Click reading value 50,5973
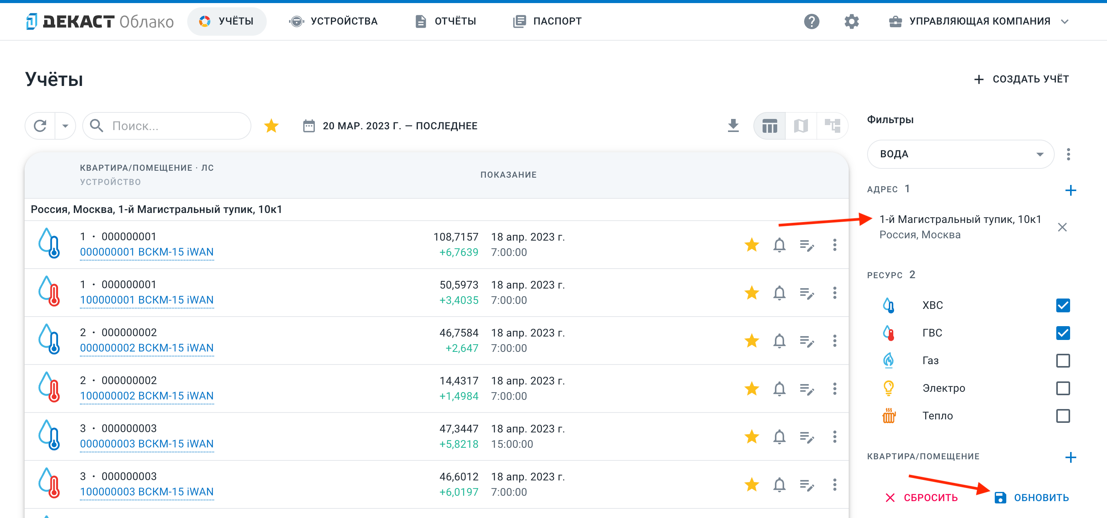The image size is (1107, 518). coord(459,285)
